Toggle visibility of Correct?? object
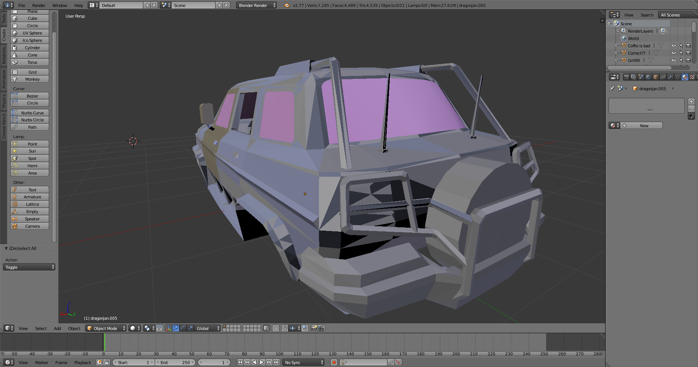 [674, 53]
